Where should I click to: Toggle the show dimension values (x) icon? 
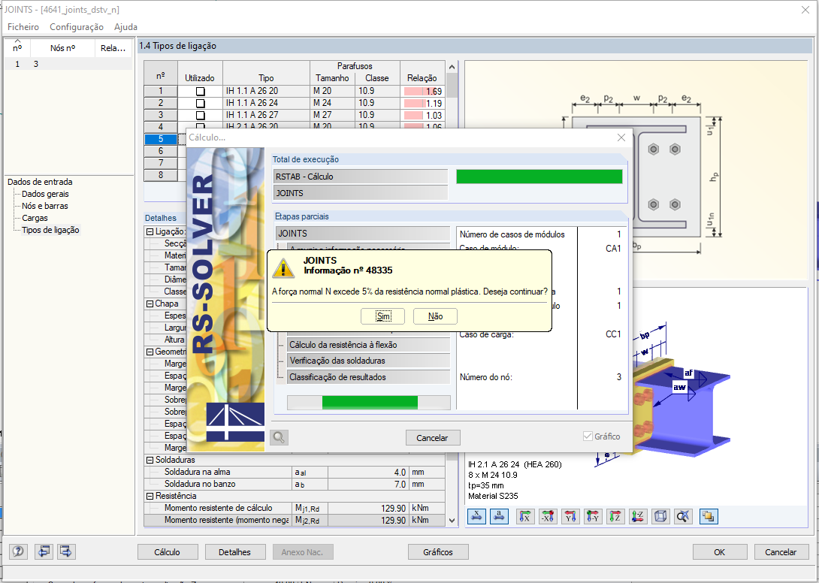[476, 517]
